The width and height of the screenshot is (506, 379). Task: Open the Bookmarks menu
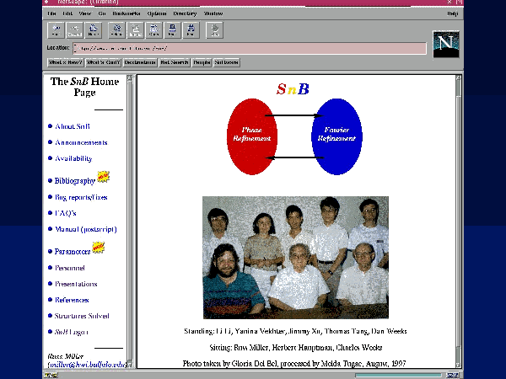(127, 13)
